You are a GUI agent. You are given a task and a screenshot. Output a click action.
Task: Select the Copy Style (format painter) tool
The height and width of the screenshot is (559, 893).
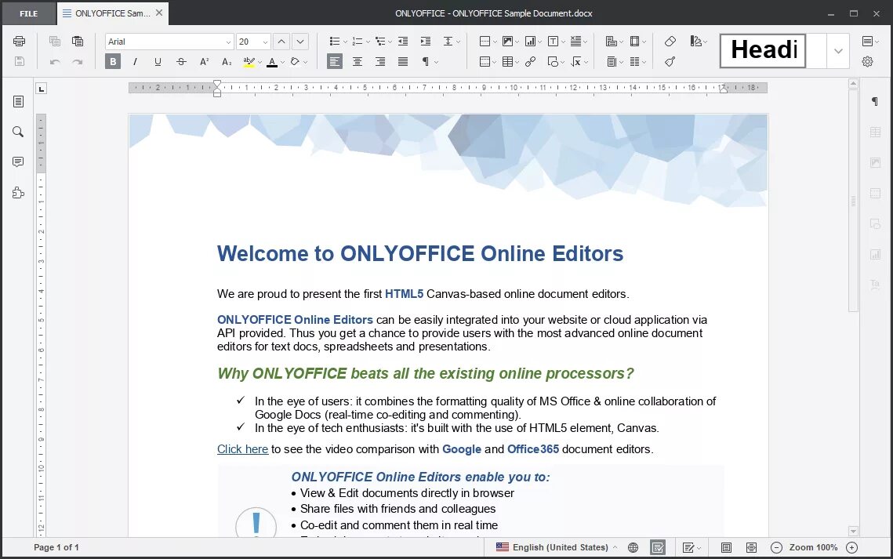(x=669, y=61)
